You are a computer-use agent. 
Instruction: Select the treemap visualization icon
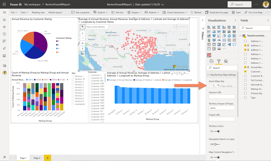pyautogui.click(x=234, y=36)
